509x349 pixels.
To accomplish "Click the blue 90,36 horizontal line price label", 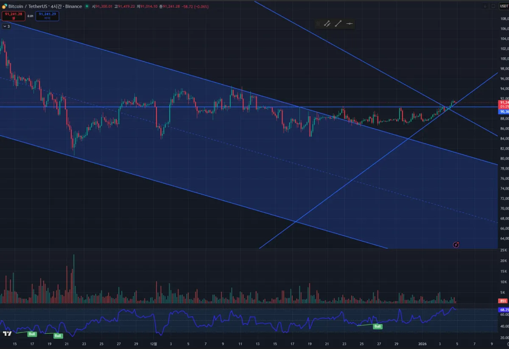I will [x=503, y=112].
